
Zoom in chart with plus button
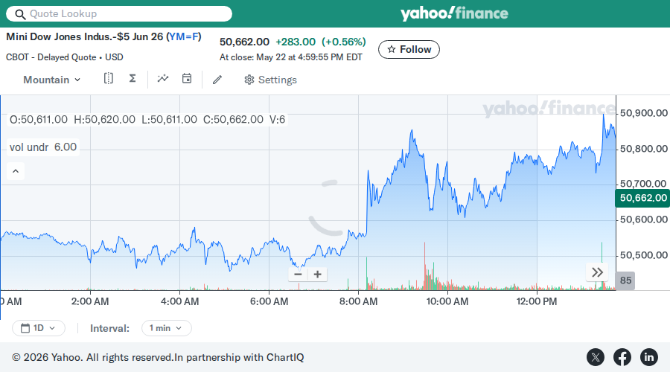point(317,275)
